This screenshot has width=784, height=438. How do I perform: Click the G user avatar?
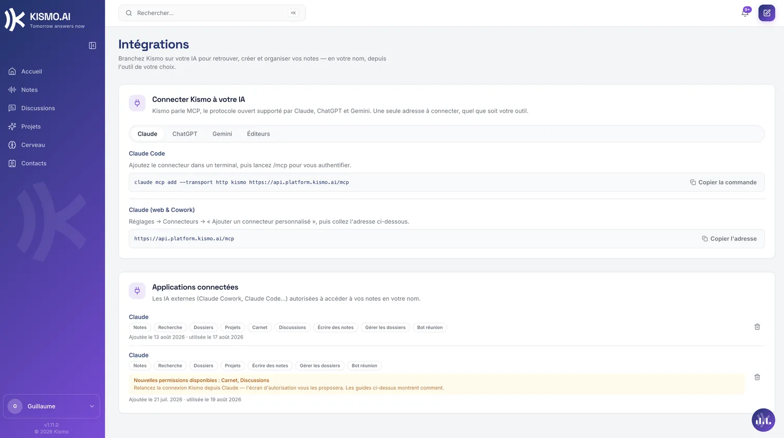point(15,406)
